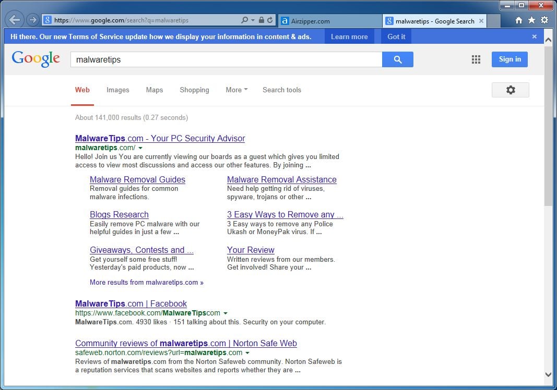Image resolution: width=557 pixels, height=390 pixels.
Task: Click scrollbar up arrow
Action: (x=548, y=40)
